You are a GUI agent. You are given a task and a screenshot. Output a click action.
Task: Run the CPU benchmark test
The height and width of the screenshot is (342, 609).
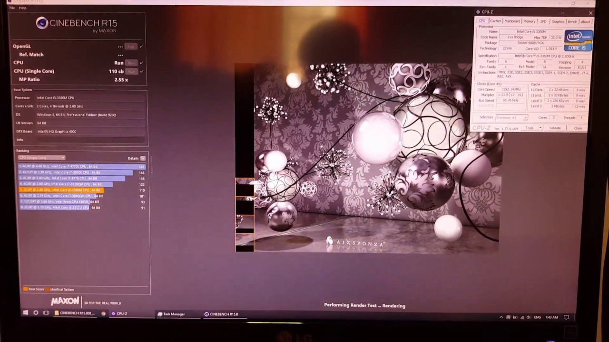click(131, 63)
